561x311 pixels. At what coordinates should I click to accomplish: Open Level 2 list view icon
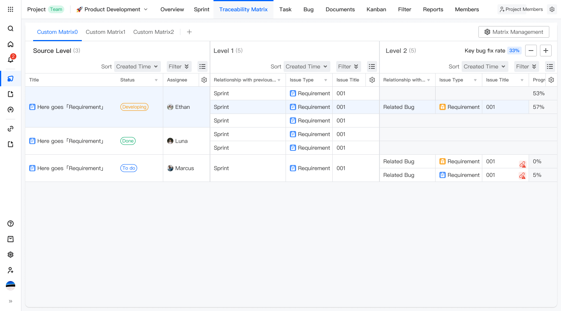click(x=550, y=66)
